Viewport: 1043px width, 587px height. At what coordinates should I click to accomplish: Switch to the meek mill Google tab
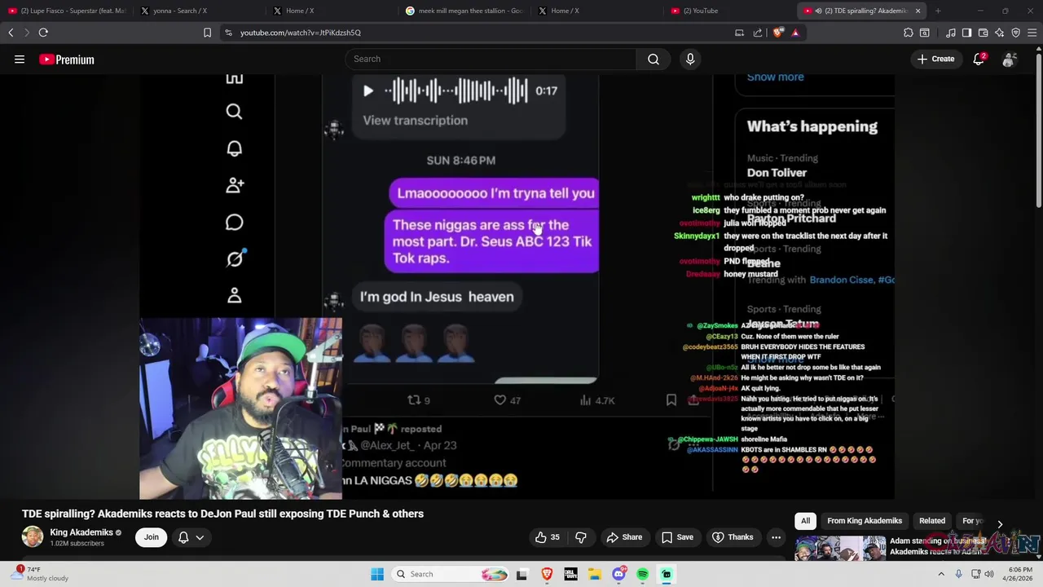(x=466, y=11)
